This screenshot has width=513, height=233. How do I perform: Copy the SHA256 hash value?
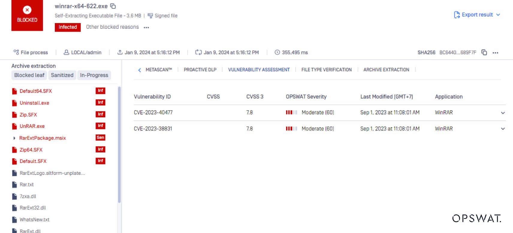click(x=484, y=52)
